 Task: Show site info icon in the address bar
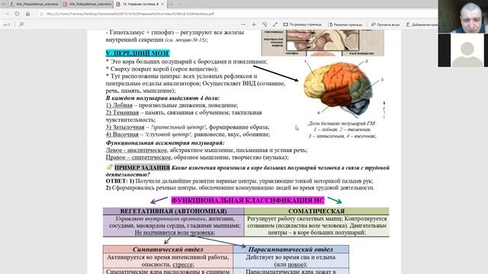[x=41, y=14]
